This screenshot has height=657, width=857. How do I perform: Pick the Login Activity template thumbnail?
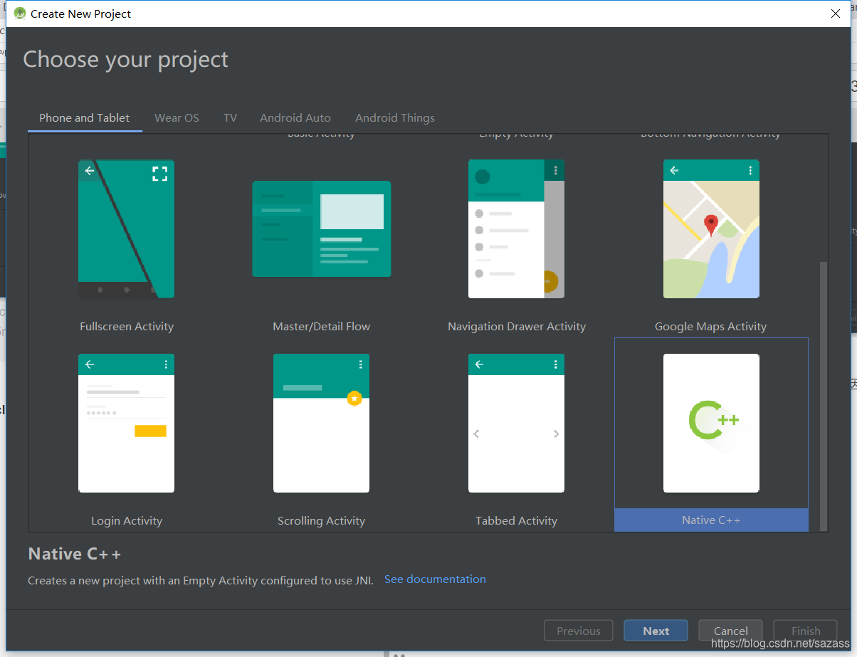point(126,423)
